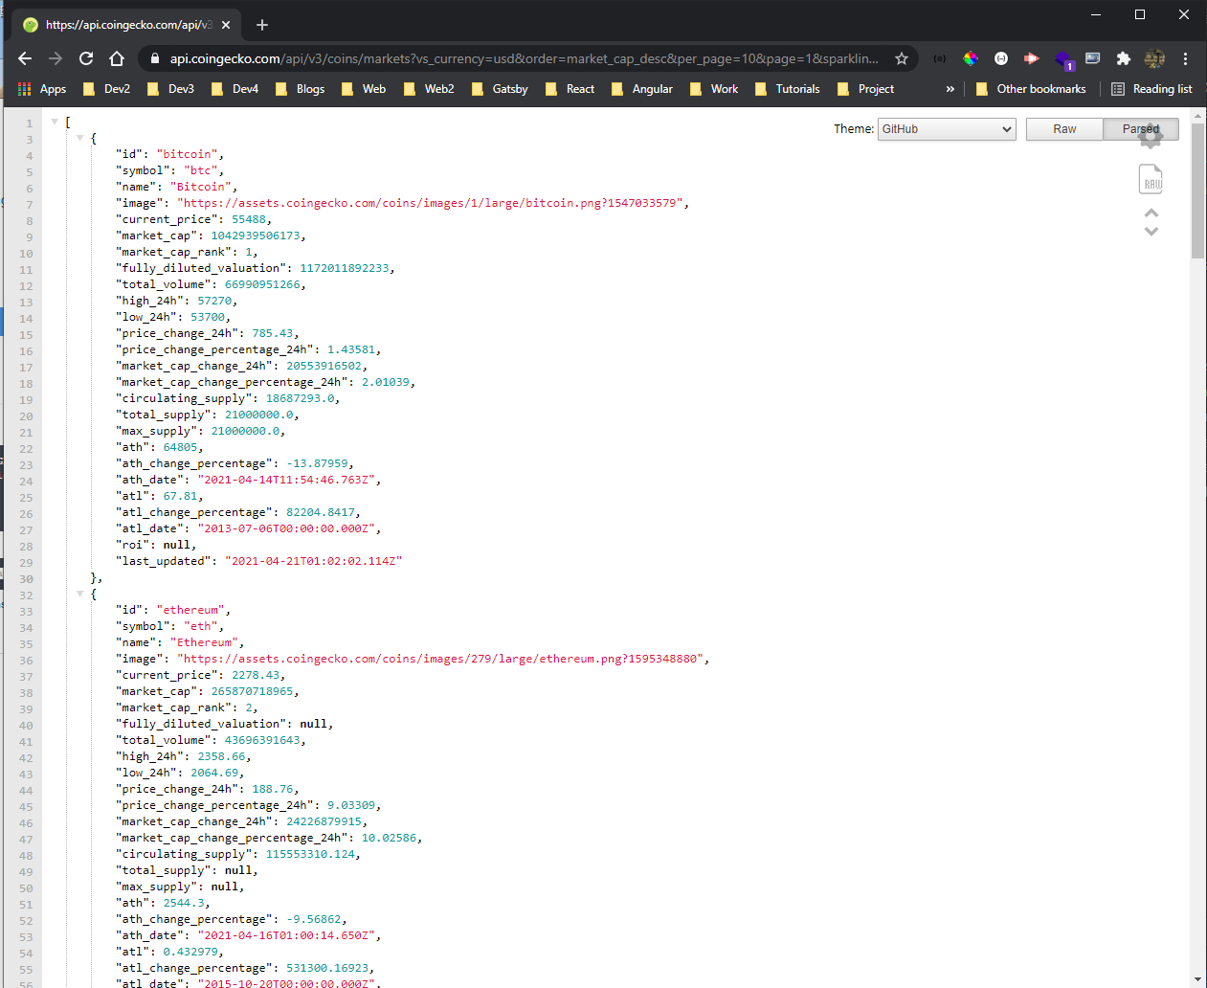Jump up with the up chevron icon

point(1151,213)
